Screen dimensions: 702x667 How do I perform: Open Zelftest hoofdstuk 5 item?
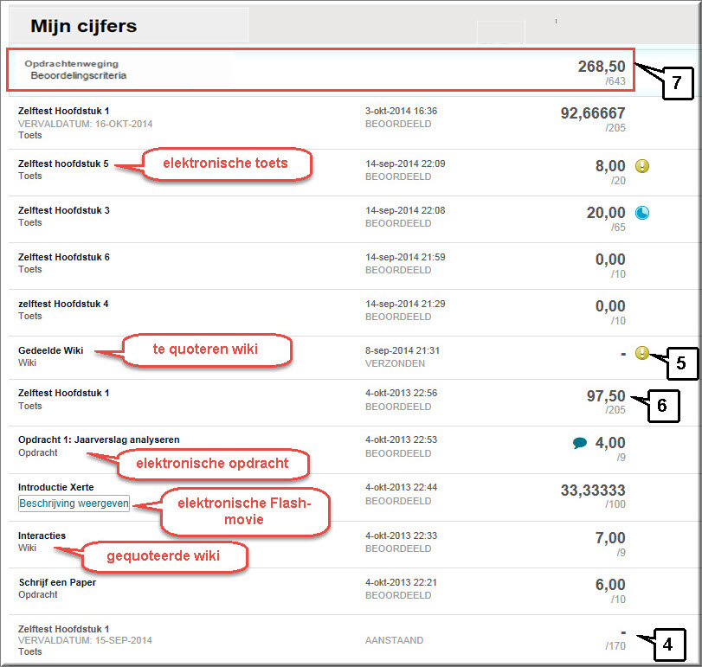(x=63, y=164)
